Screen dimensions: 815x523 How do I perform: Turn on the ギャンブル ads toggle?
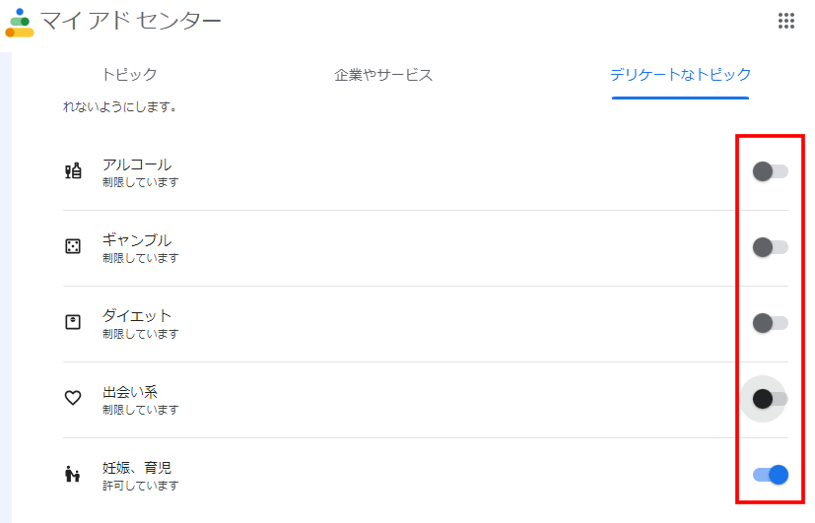pyautogui.click(x=770, y=247)
